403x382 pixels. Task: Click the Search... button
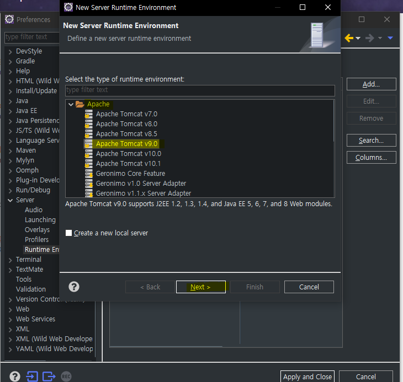click(371, 141)
